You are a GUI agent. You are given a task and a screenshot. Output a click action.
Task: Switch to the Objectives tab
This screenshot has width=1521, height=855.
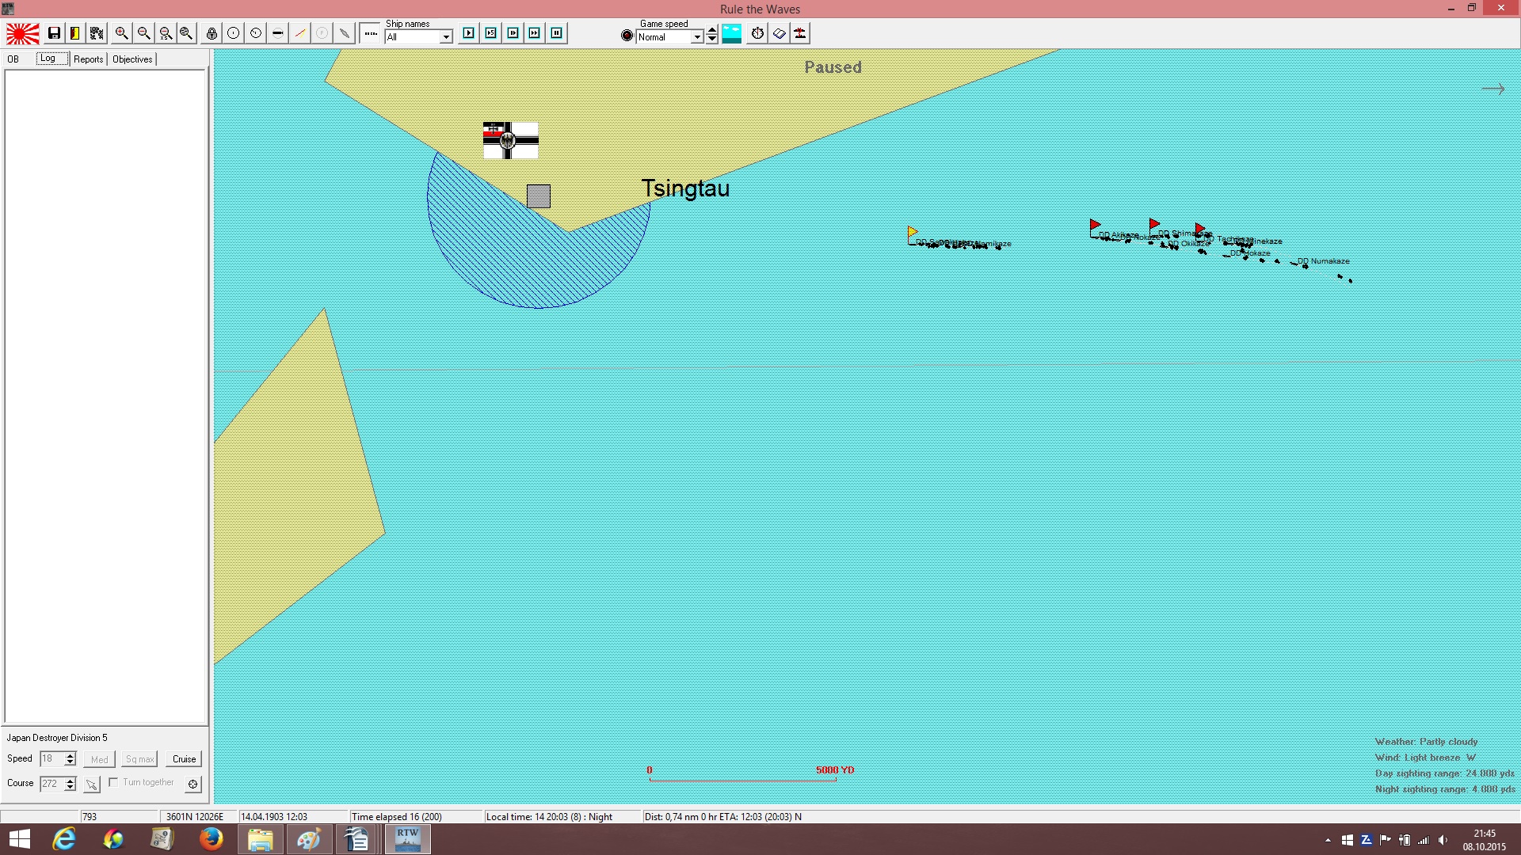click(x=132, y=59)
